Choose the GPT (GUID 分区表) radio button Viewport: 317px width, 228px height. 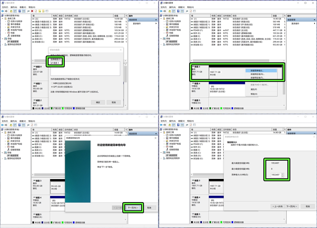coord(52,87)
